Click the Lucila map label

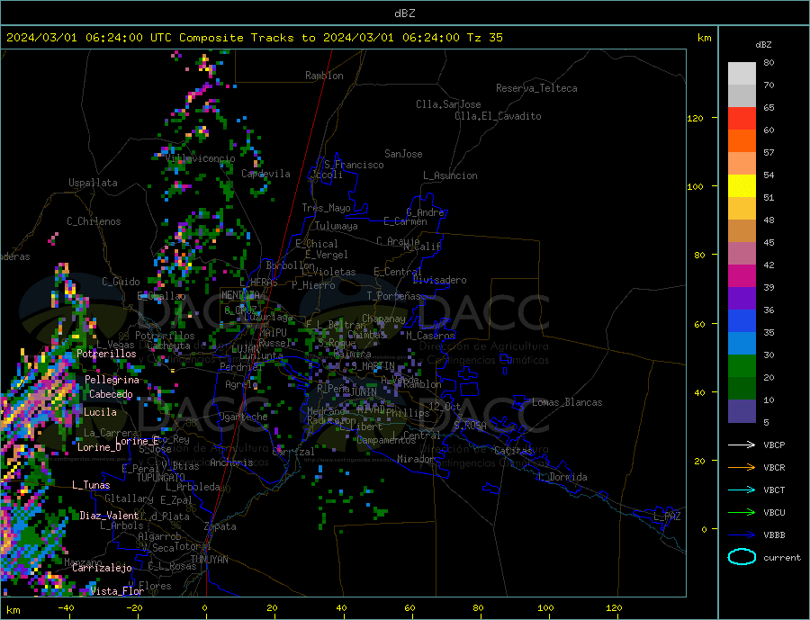100,412
